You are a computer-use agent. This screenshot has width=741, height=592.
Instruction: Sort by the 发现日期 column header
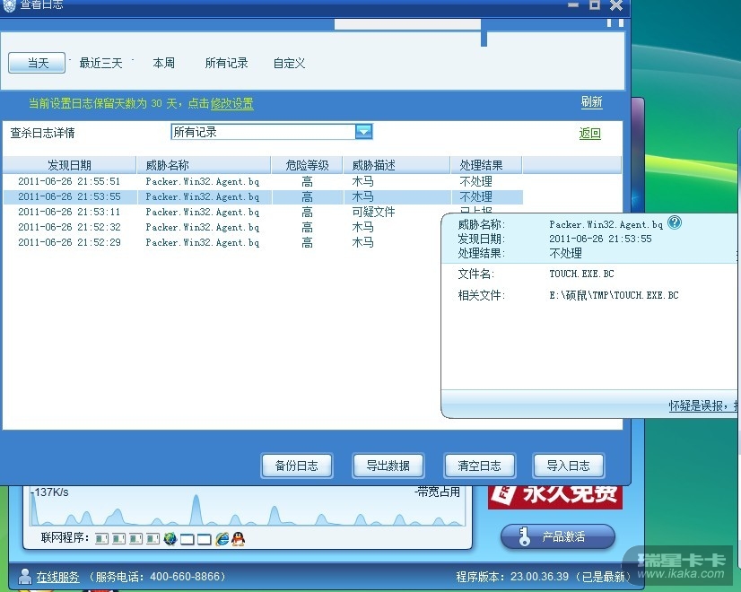pos(69,165)
